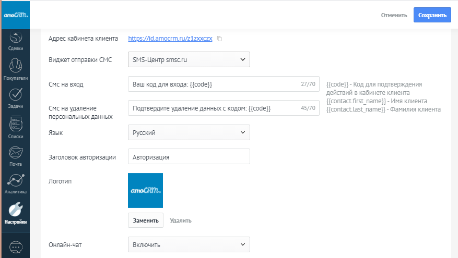The width and height of the screenshot is (458, 258).
Task: Open the Сделки section icon
Action: coord(16,40)
